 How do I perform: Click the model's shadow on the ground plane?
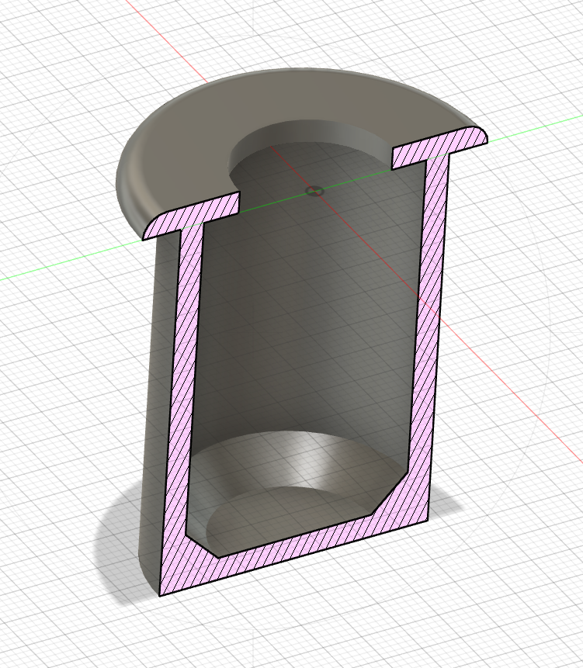point(116,559)
